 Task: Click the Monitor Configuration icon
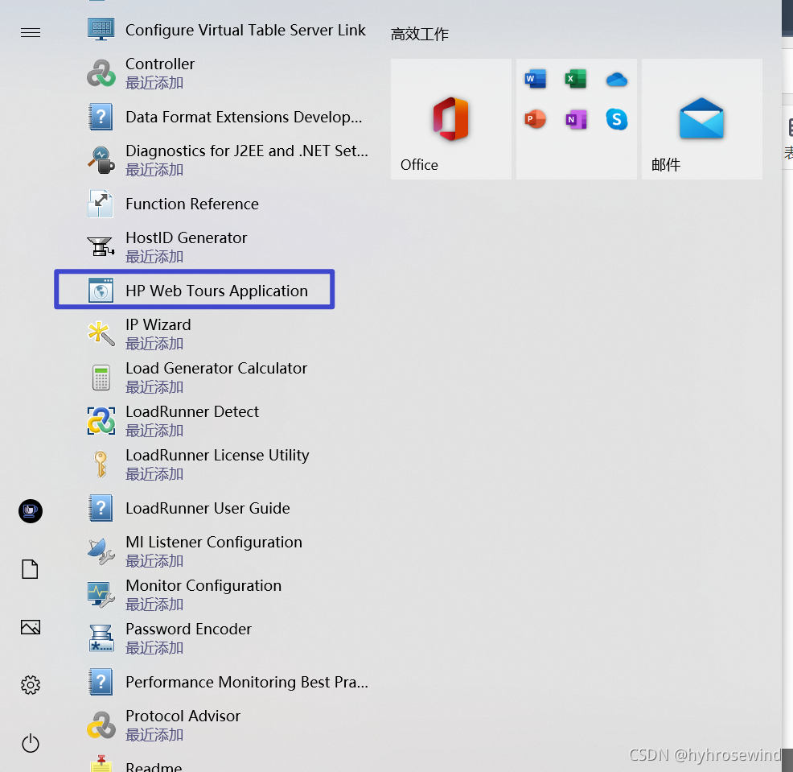pos(101,595)
